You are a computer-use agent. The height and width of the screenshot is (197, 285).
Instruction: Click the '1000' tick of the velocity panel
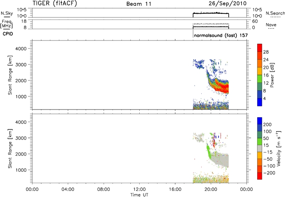(21, 170)
